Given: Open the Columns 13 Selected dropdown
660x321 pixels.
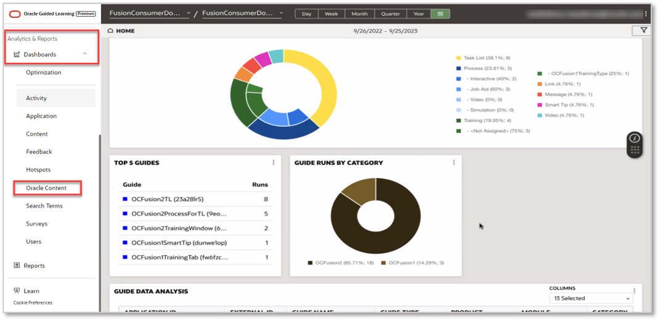Looking at the screenshot, I should (x=591, y=298).
